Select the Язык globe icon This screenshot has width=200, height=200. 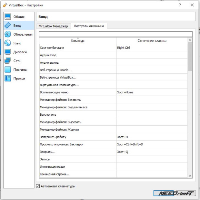coord(8,43)
